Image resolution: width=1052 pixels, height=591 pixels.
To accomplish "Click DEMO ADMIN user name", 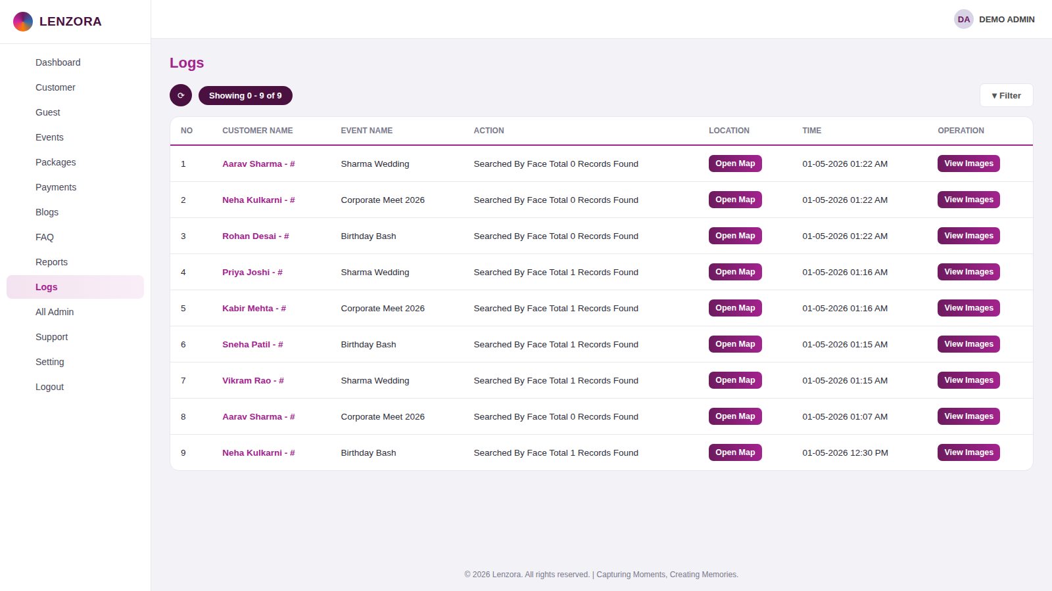I will click(x=1007, y=20).
